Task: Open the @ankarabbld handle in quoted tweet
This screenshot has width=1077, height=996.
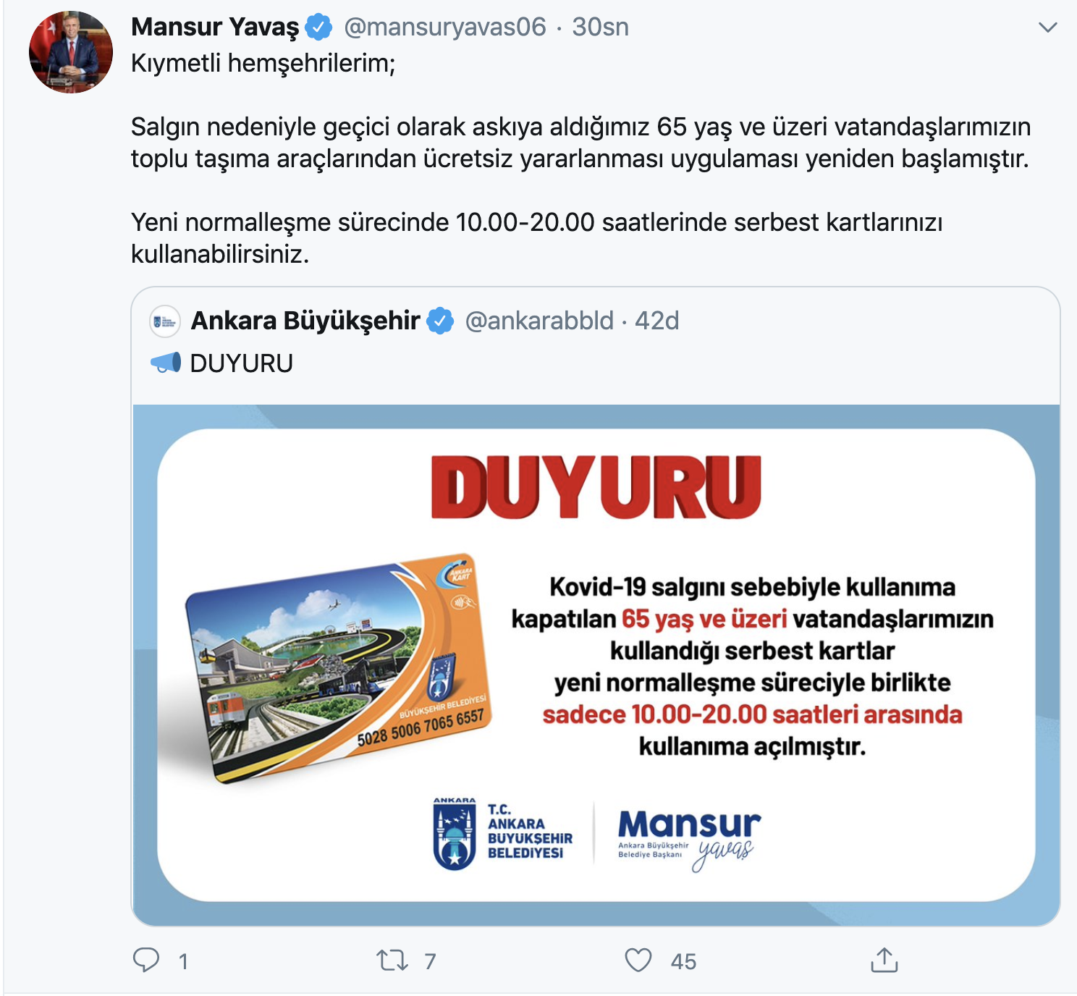Action: tap(539, 321)
